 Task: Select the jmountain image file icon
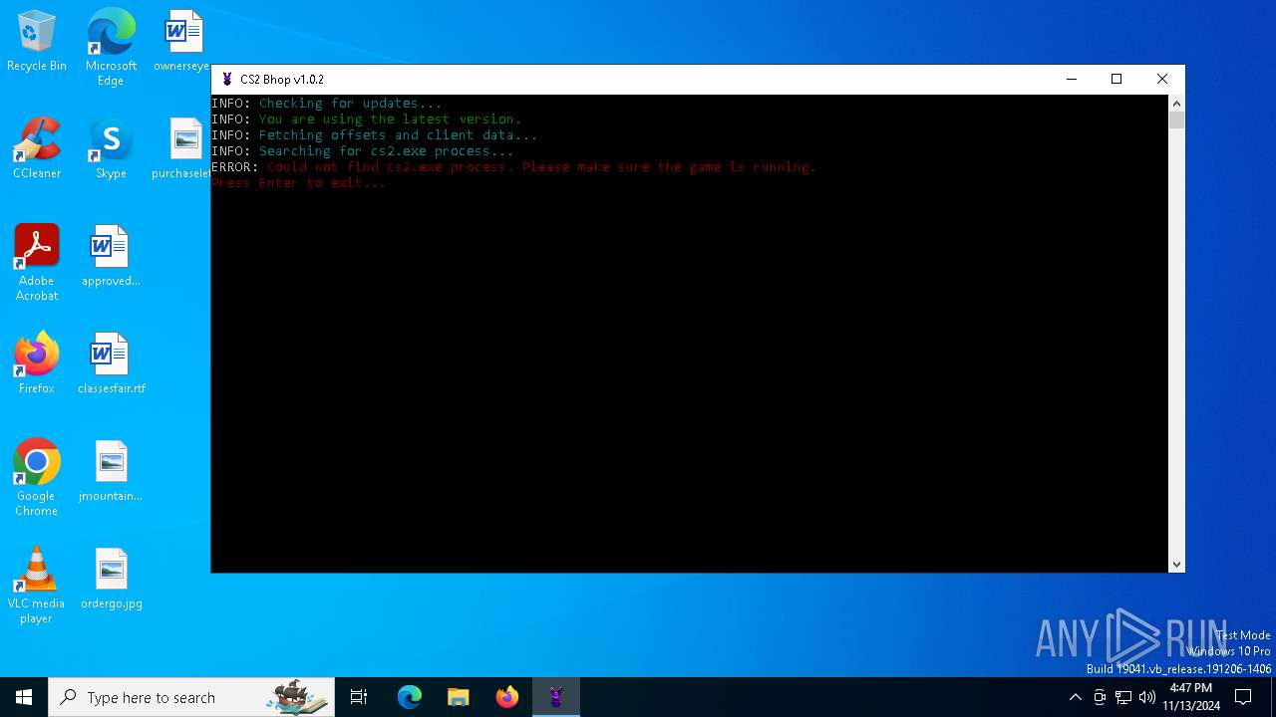pos(111,472)
